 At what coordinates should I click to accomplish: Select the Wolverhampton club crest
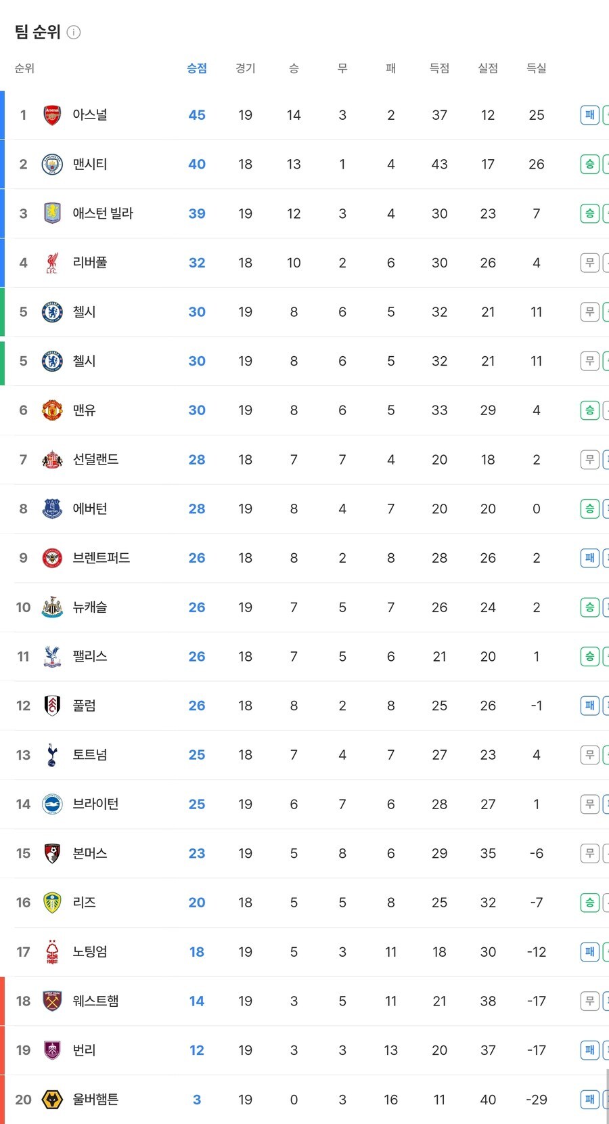[x=51, y=1100]
